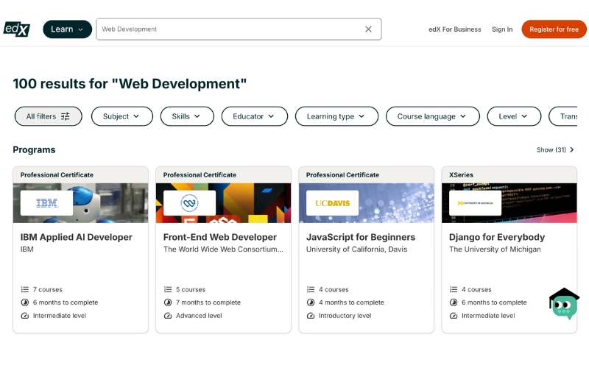Click Professional Certificate label on IBM card
The image size is (589, 368).
click(57, 175)
